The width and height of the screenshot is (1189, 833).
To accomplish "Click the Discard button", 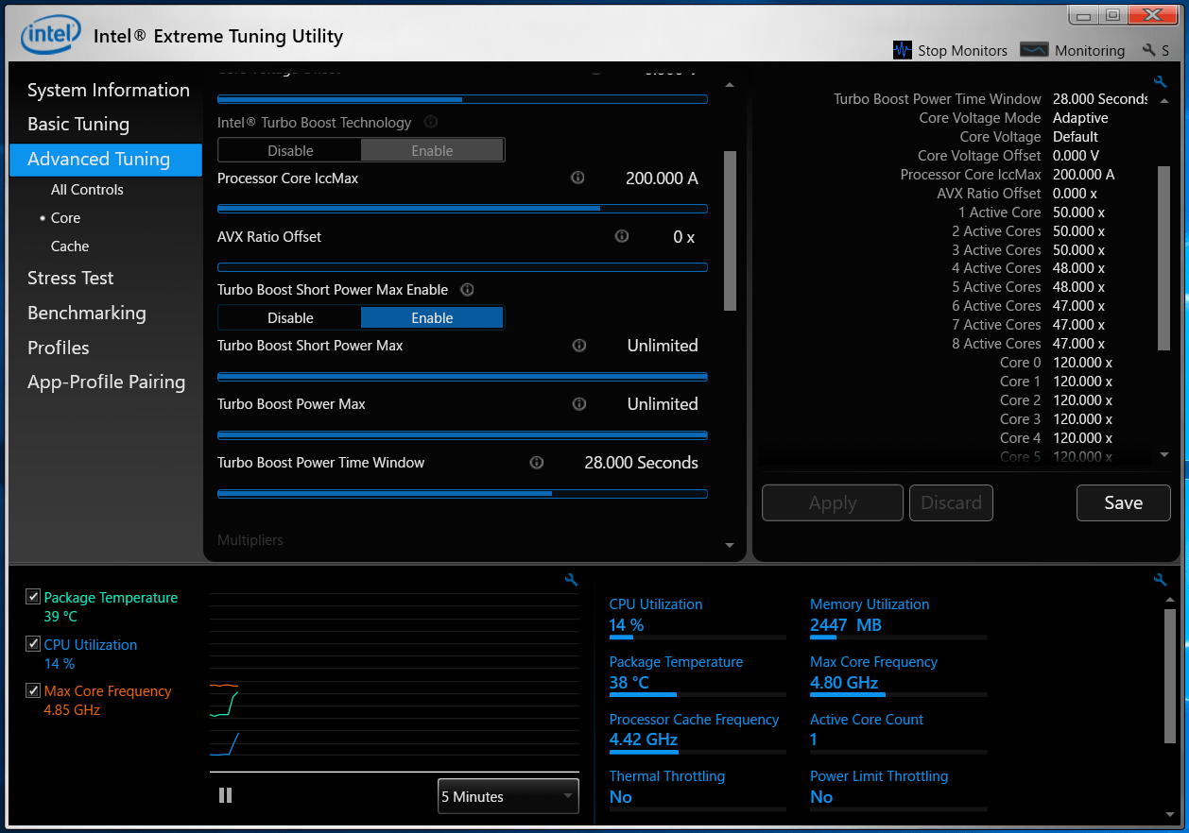I will click(951, 502).
